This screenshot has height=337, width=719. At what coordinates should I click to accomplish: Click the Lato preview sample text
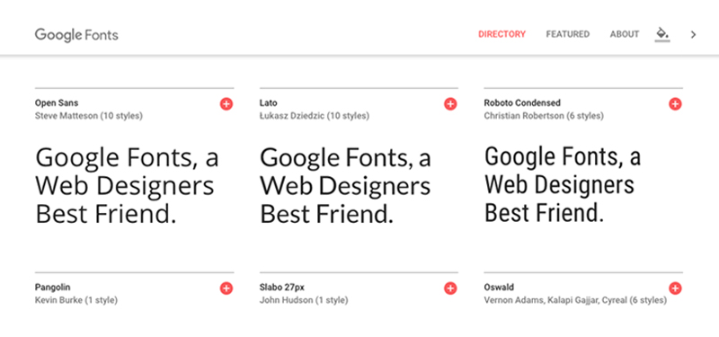tap(345, 186)
